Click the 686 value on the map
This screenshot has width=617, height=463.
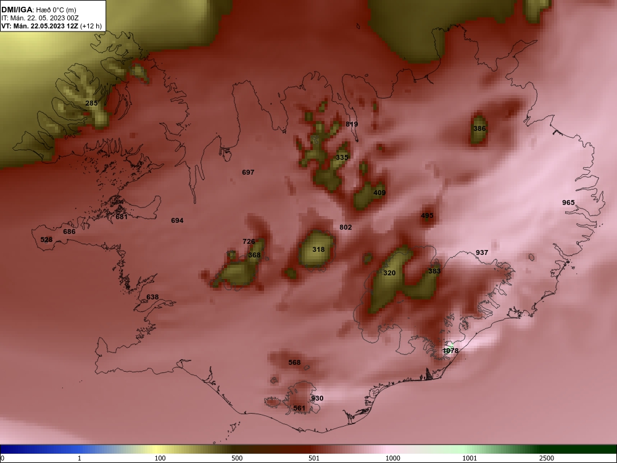69,232
